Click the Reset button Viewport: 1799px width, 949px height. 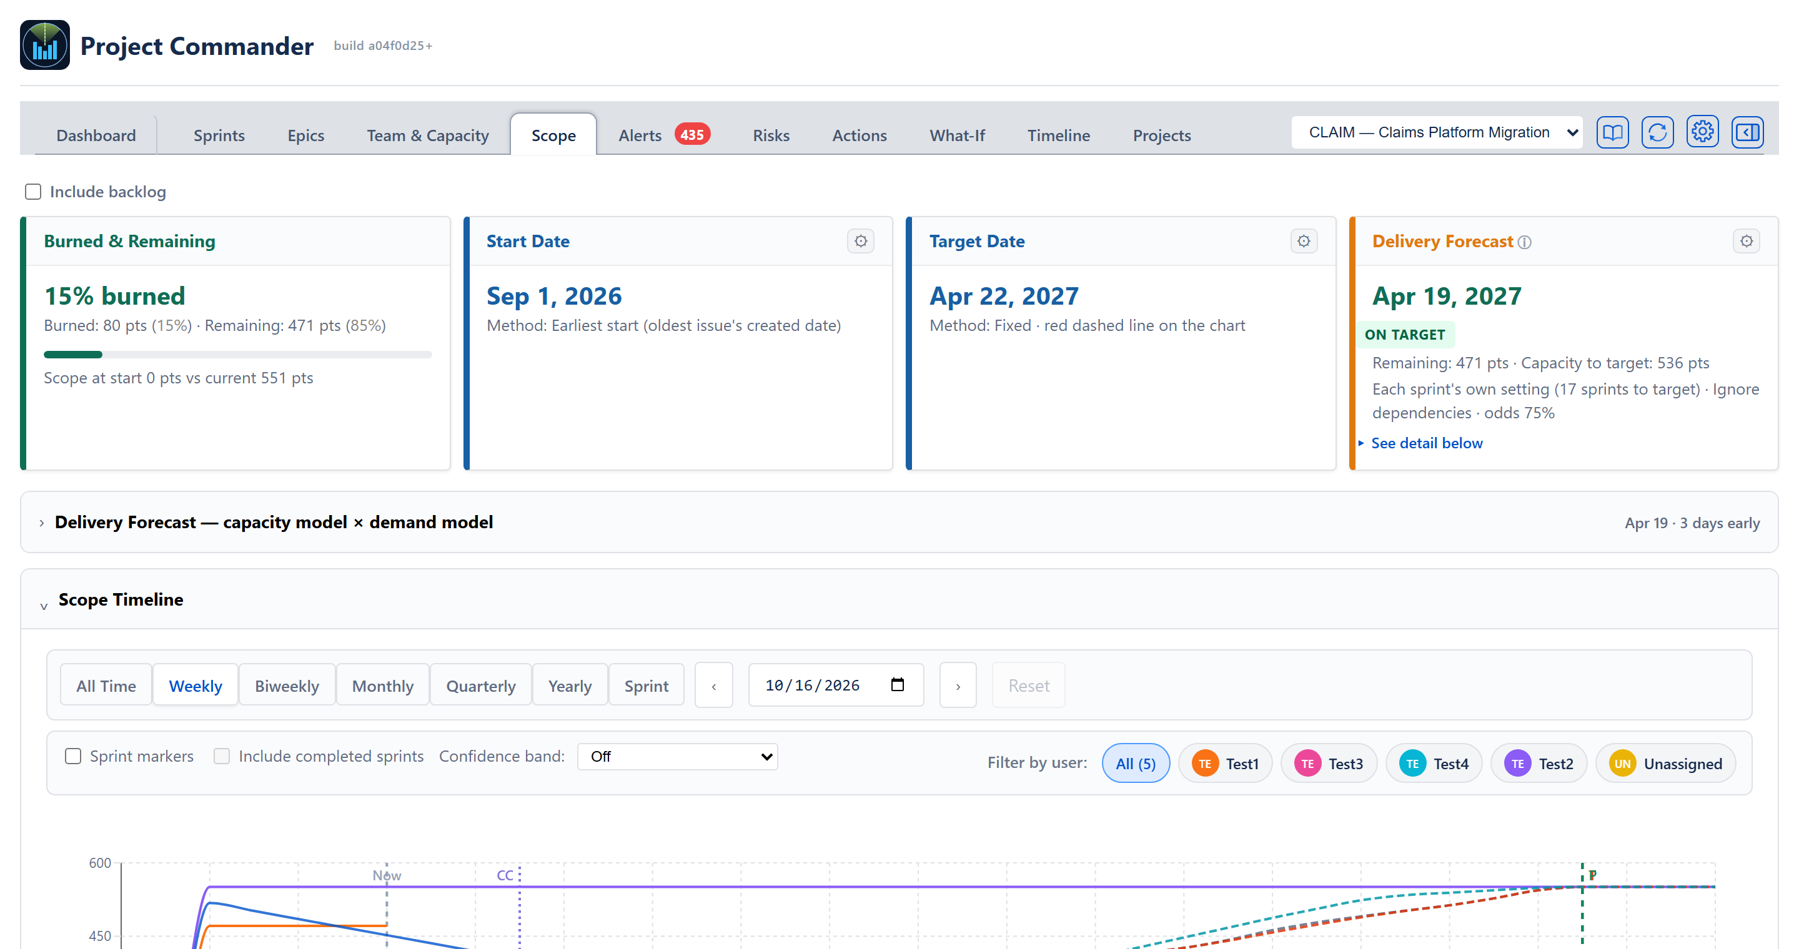pos(1028,686)
